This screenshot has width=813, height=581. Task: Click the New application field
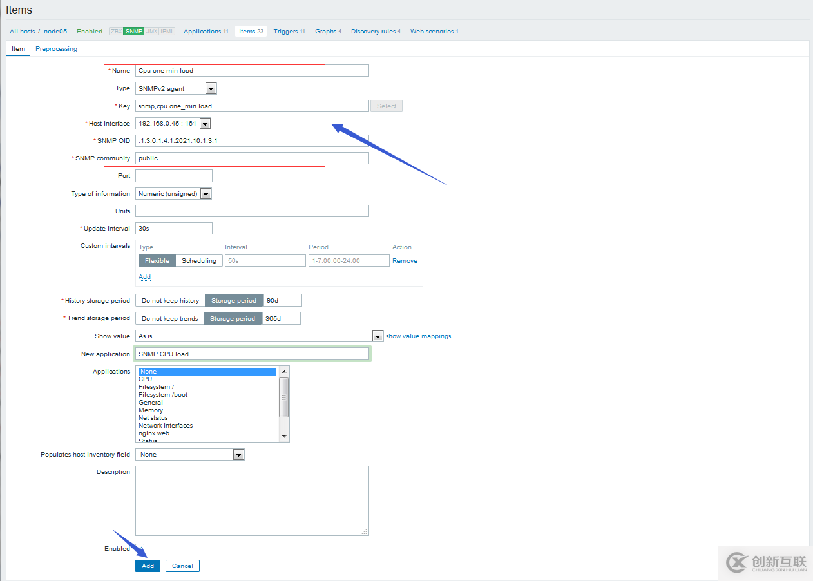(x=252, y=354)
